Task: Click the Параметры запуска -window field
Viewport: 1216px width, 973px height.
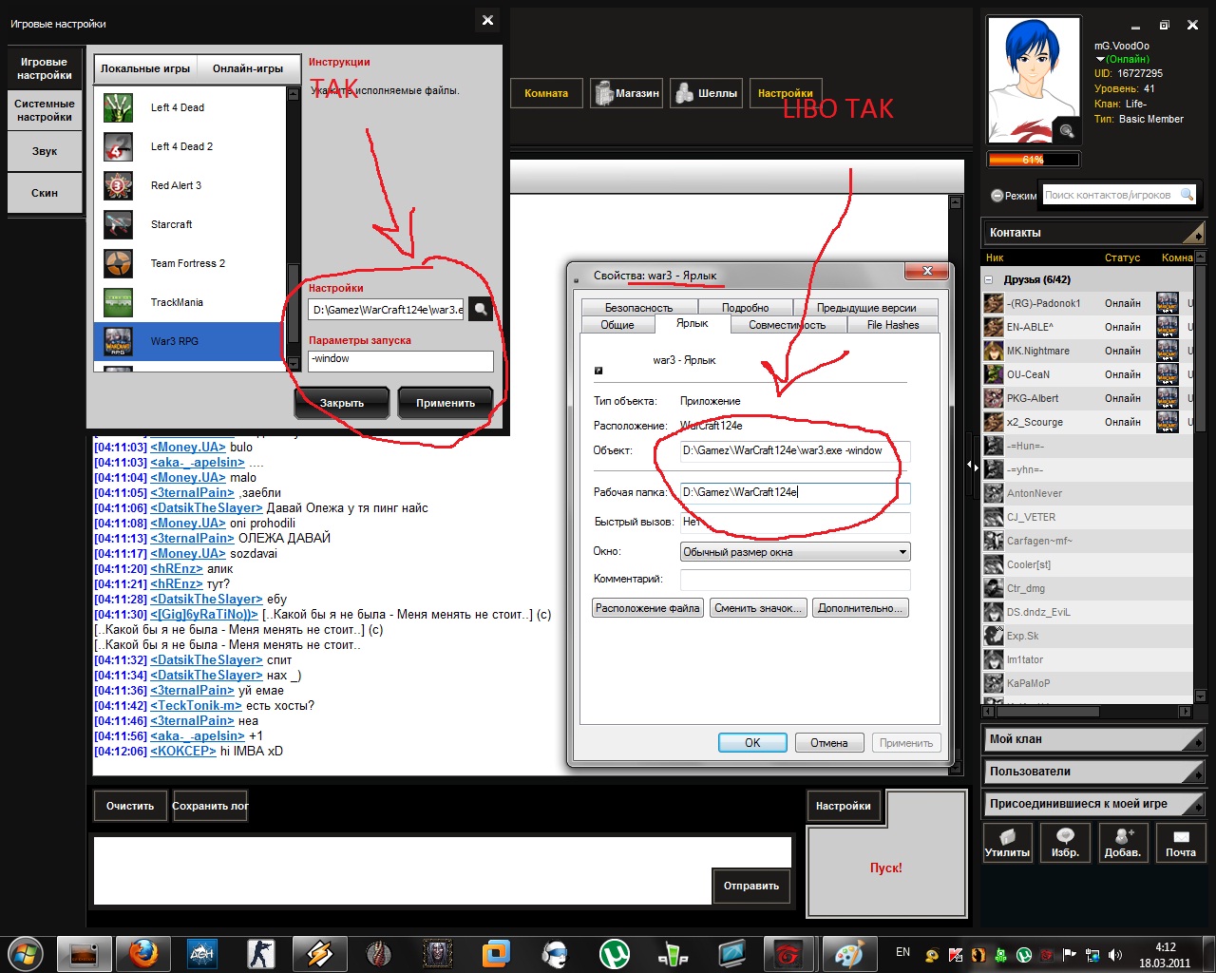Action: (x=401, y=360)
